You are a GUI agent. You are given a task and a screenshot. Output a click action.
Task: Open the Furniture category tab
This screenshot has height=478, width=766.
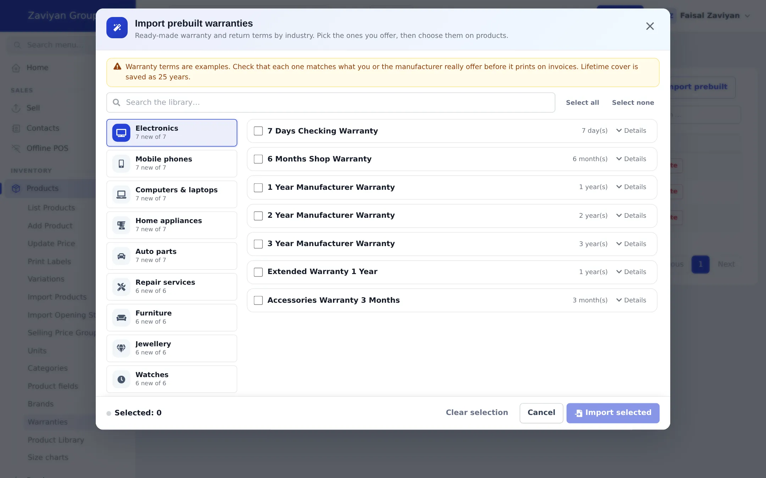(172, 318)
